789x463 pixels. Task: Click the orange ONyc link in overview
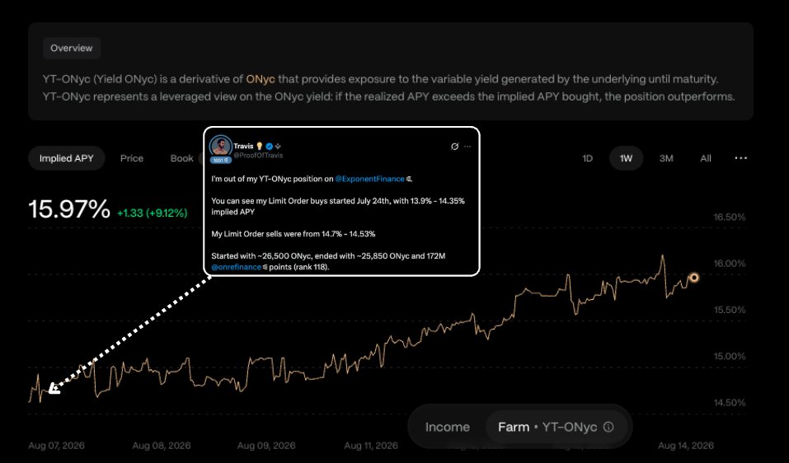pyautogui.click(x=261, y=79)
